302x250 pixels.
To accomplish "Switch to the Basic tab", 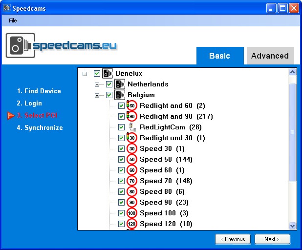I will pos(220,56).
